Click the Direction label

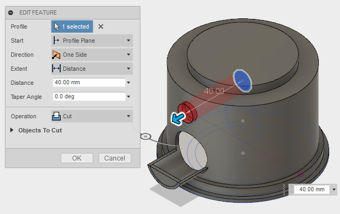(x=22, y=55)
